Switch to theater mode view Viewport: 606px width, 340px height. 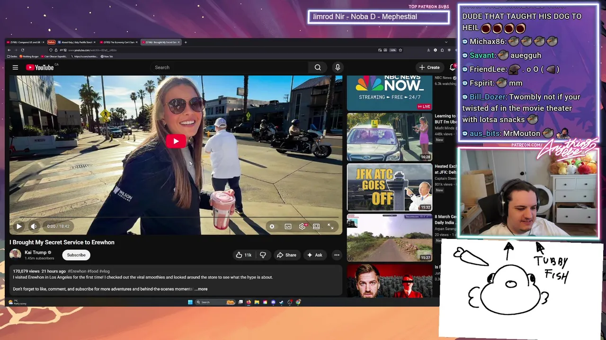pos(316,227)
